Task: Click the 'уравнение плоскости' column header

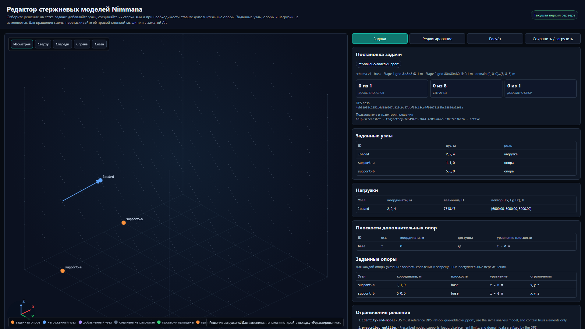Action: tap(514, 238)
